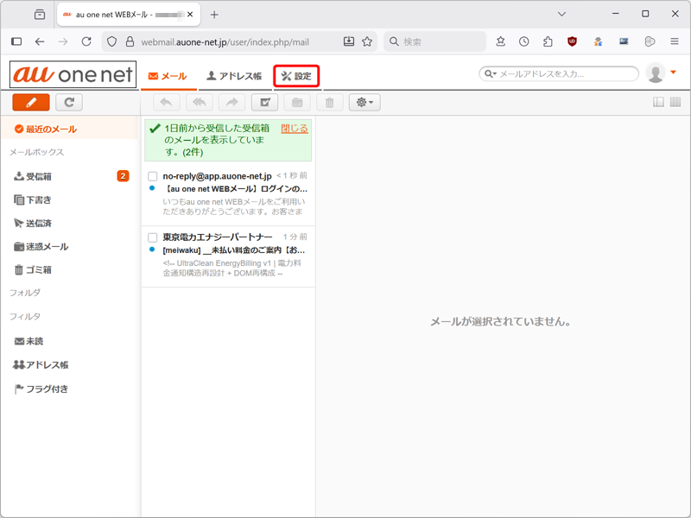Refresh the mail list with reload icon

[69, 103]
